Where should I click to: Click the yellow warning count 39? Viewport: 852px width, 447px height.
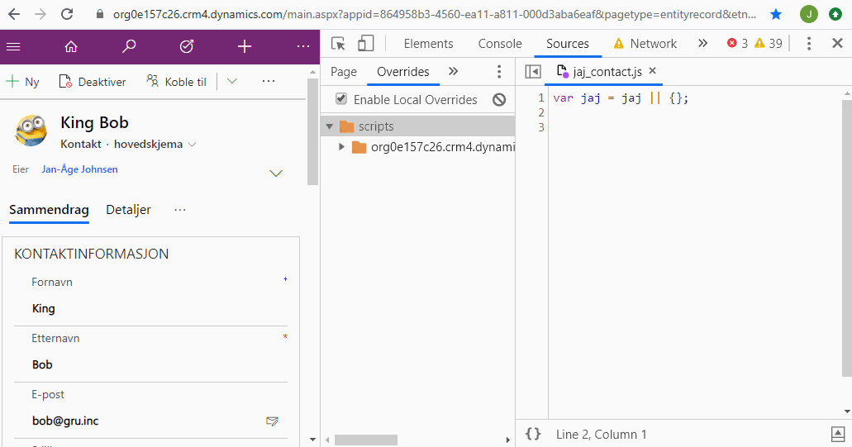(x=769, y=44)
